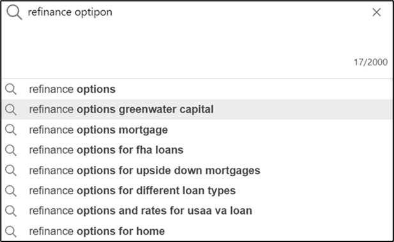Pick 'refinance options for different loan types'
This screenshot has width=394, height=242.
197,190
